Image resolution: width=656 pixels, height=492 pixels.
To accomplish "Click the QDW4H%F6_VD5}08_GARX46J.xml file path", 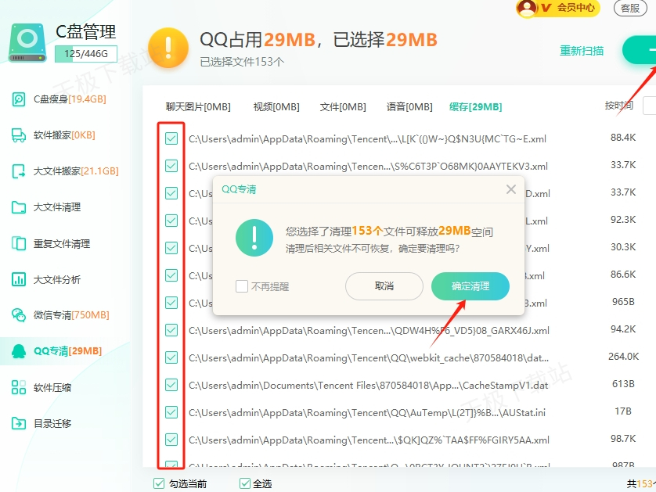I will [x=369, y=331].
